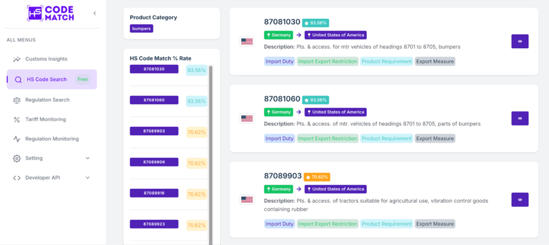The image size is (549, 245).
Task: Show details via eye button for 87089903
Action: coord(520,200)
